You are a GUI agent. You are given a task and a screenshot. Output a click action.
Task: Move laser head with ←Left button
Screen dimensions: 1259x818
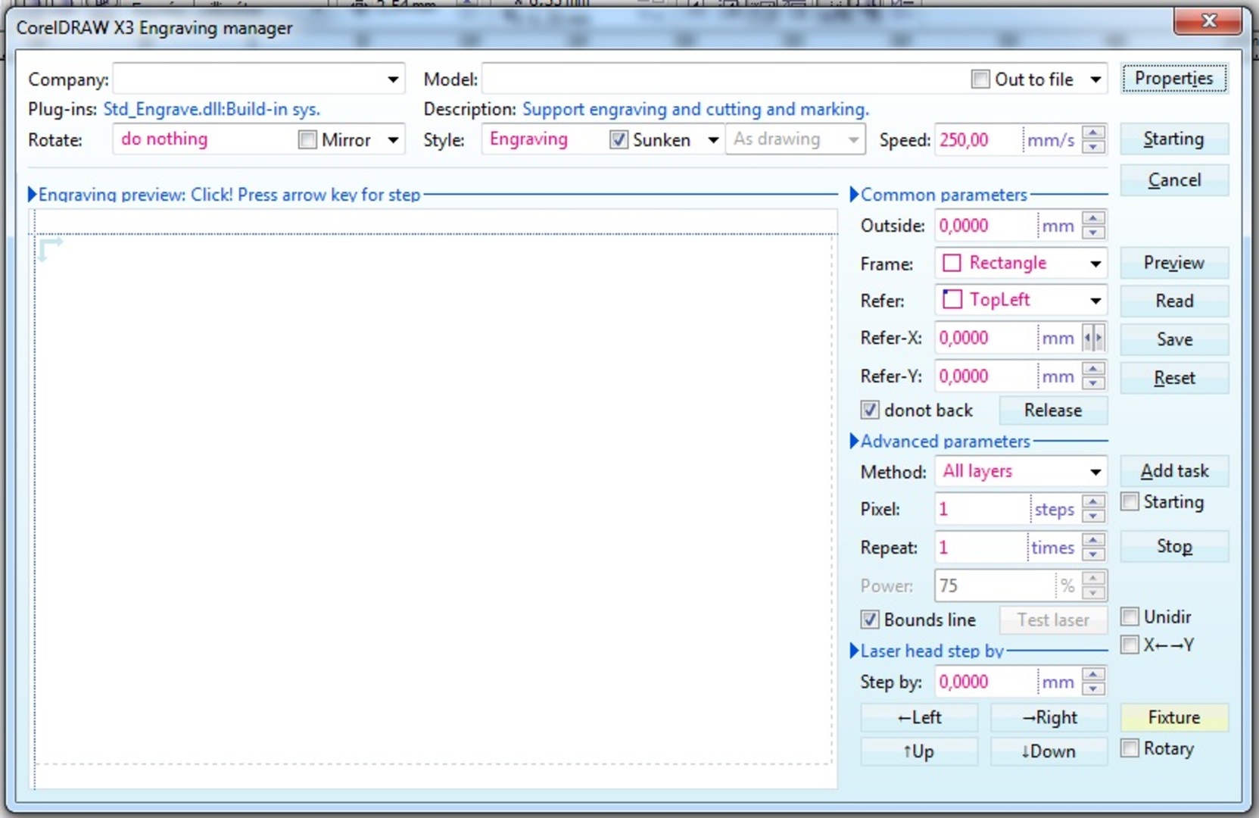click(919, 717)
